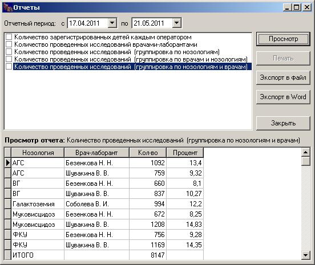Click the Процент column header

click(185, 153)
